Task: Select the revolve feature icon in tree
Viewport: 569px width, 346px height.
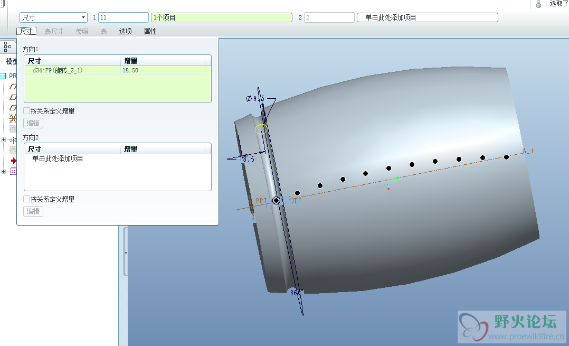Action: pos(13,140)
